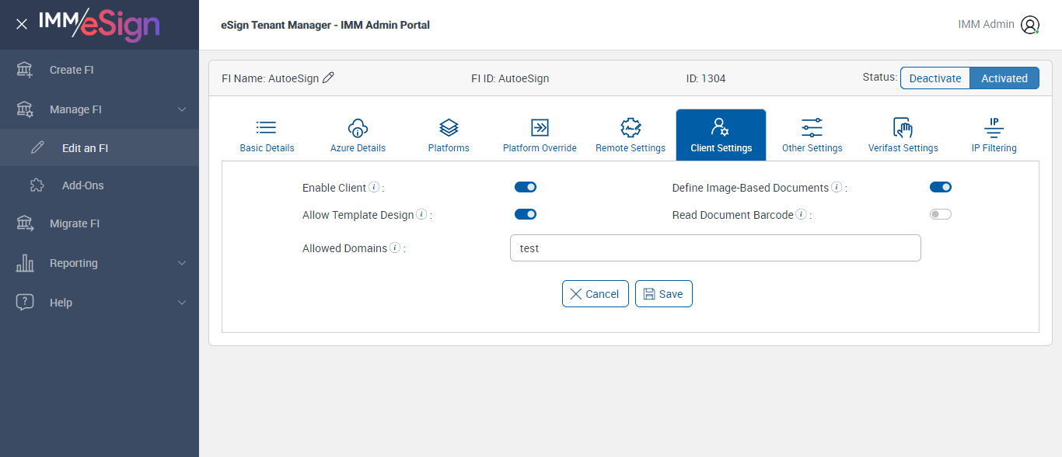1062x457 pixels.
Task: Toggle the Allow Template Design switch
Action: [526, 214]
